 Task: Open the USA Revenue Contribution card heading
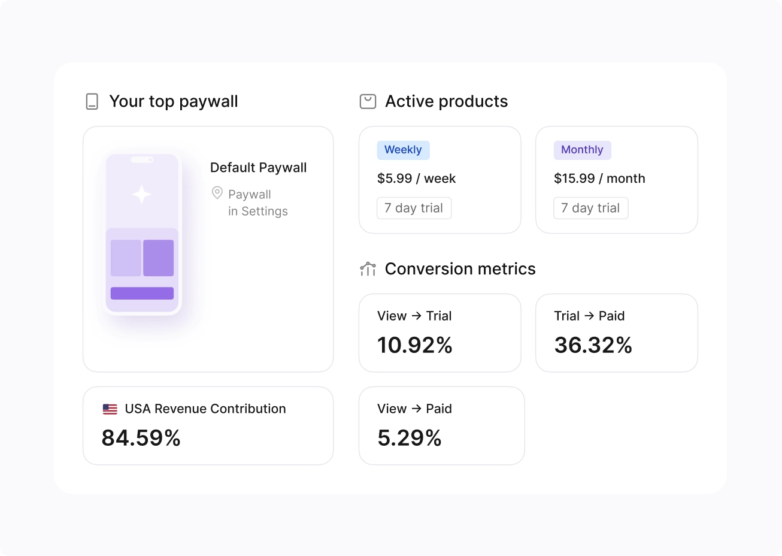[x=205, y=409]
